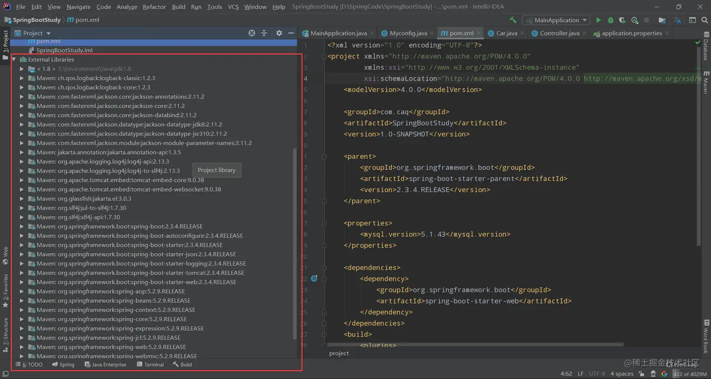Expand Maven spring-boot-autoconfigure:2.3.4.RELEASE node

pyautogui.click(x=22, y=235)
